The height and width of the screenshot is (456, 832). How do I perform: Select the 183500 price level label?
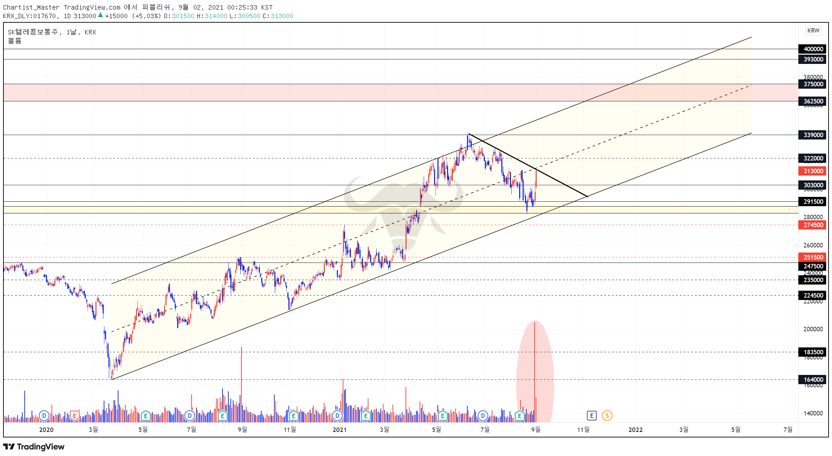tap(812, 352)
